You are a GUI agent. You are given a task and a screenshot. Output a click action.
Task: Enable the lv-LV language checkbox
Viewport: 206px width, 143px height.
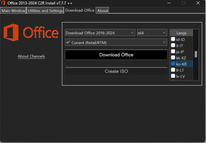coord(173,76)
